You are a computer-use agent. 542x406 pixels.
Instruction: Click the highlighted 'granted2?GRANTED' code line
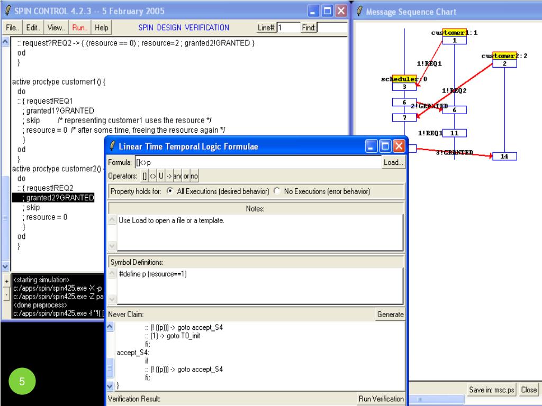53,198
